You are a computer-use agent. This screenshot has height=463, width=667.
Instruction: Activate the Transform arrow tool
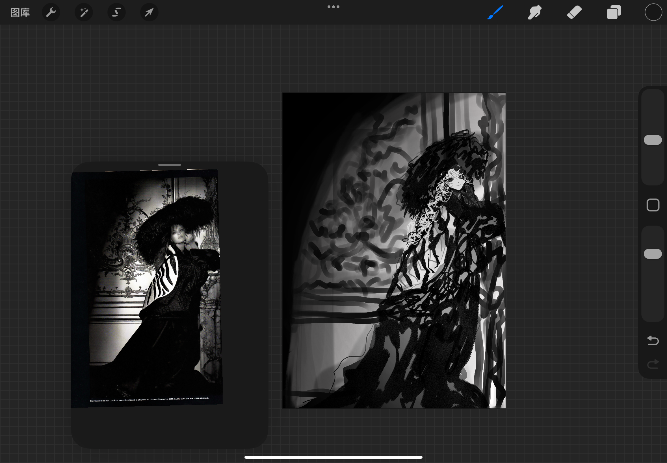pos(149,12)
